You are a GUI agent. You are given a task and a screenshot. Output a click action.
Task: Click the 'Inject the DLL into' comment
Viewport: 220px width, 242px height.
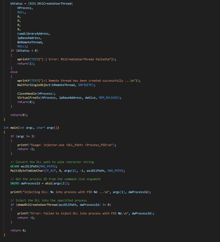[x=48, y=200]
